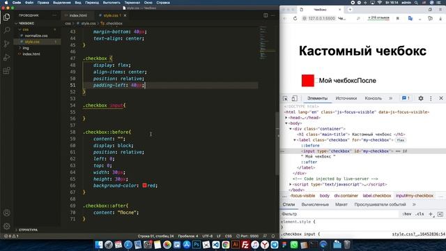This screenshot has height=251, width=446.
Task: Open the Source Control view
Action: 6,43
